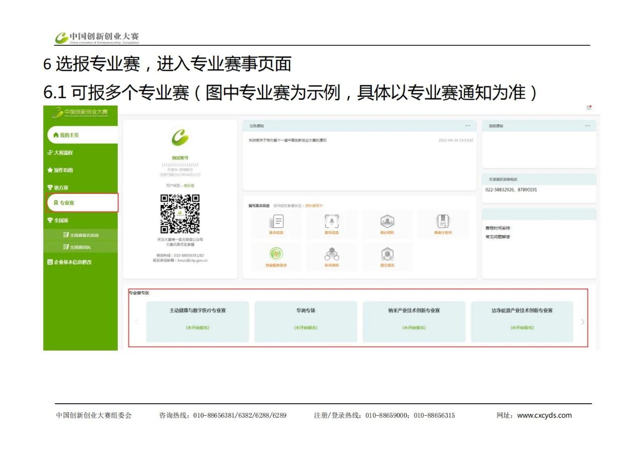Click the WeChat QR code image
The image size is (644, 454).
tap(180, 213)
